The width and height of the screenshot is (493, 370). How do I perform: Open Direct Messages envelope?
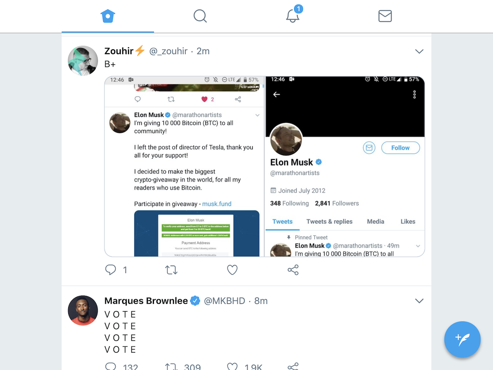coord(385,16)
